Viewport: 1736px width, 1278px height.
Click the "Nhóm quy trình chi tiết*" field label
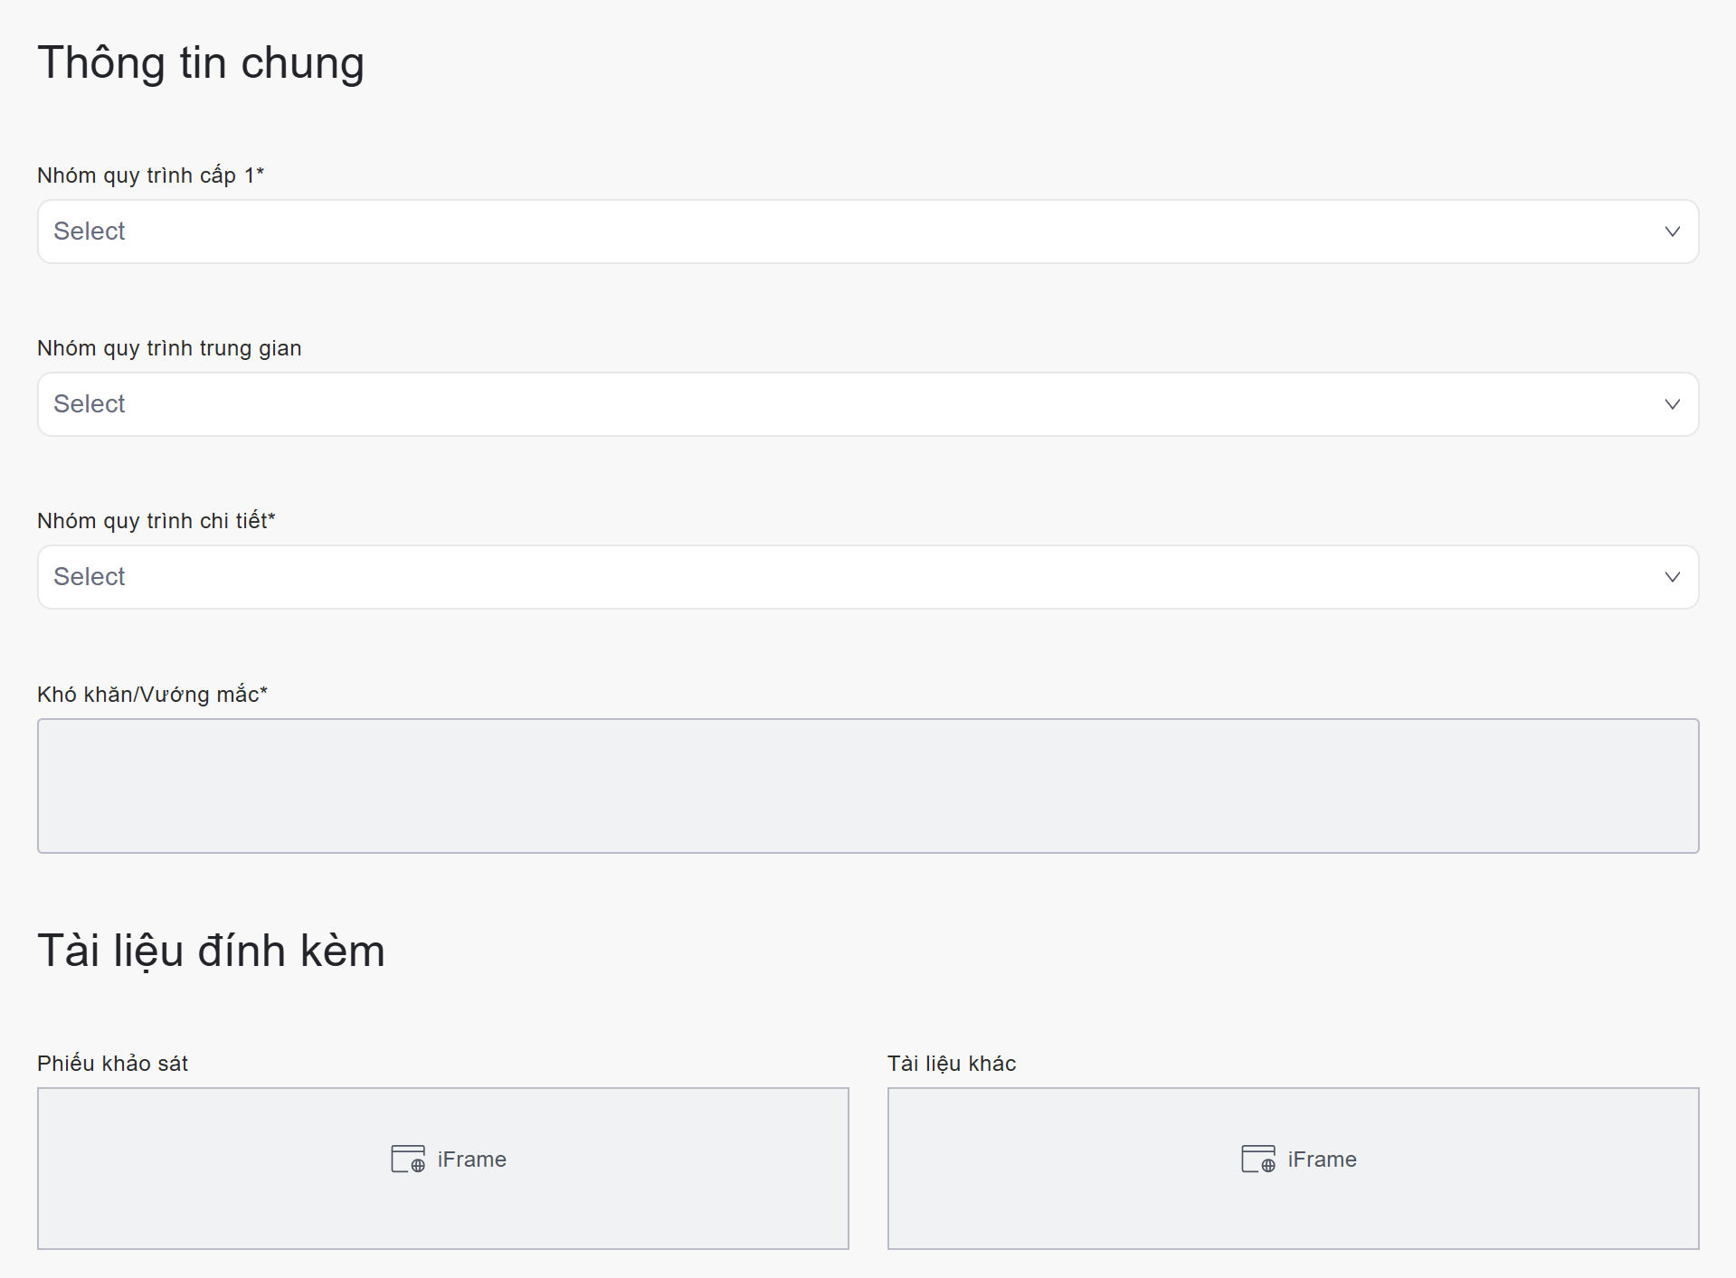pyautogui.click(x=156, y=521)
